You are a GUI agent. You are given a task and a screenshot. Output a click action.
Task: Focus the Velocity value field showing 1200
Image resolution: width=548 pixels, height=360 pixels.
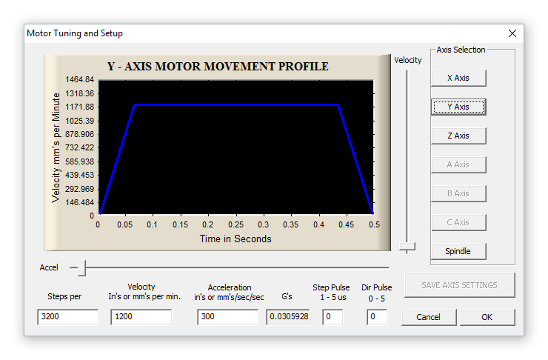141,317
